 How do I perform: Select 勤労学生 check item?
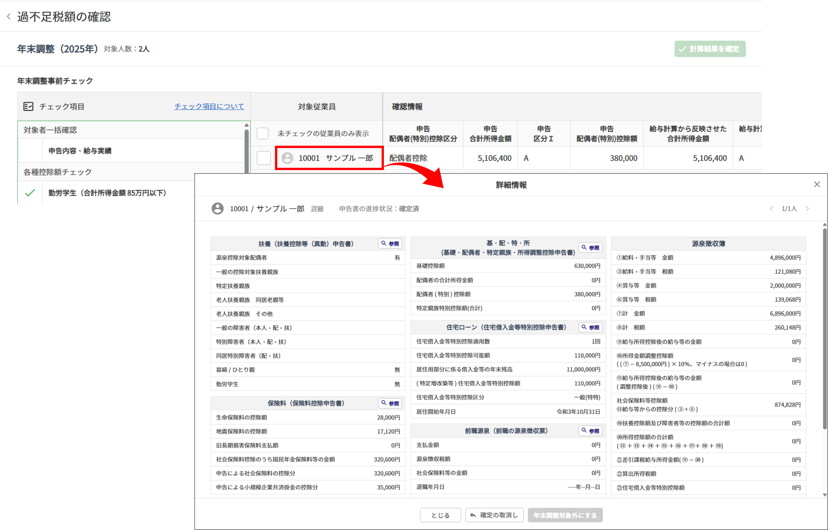point(107,193)
